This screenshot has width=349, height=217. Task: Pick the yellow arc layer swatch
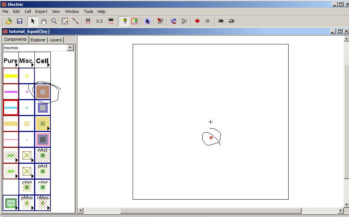[11, 76]
